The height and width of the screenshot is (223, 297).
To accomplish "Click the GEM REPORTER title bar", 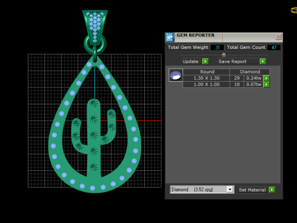I will pos(224,37).
